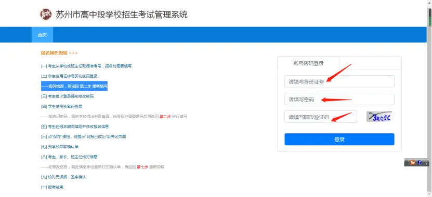Focus the 请填写身份证号 field

[x=339, y=81]
